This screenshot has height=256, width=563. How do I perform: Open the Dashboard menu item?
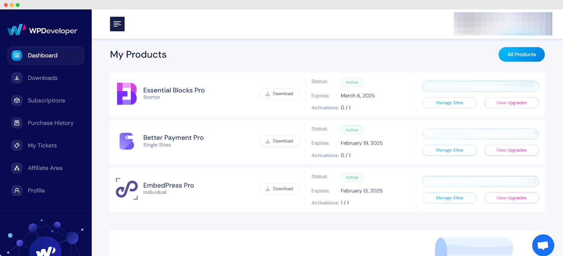click(x=46, y=55)
